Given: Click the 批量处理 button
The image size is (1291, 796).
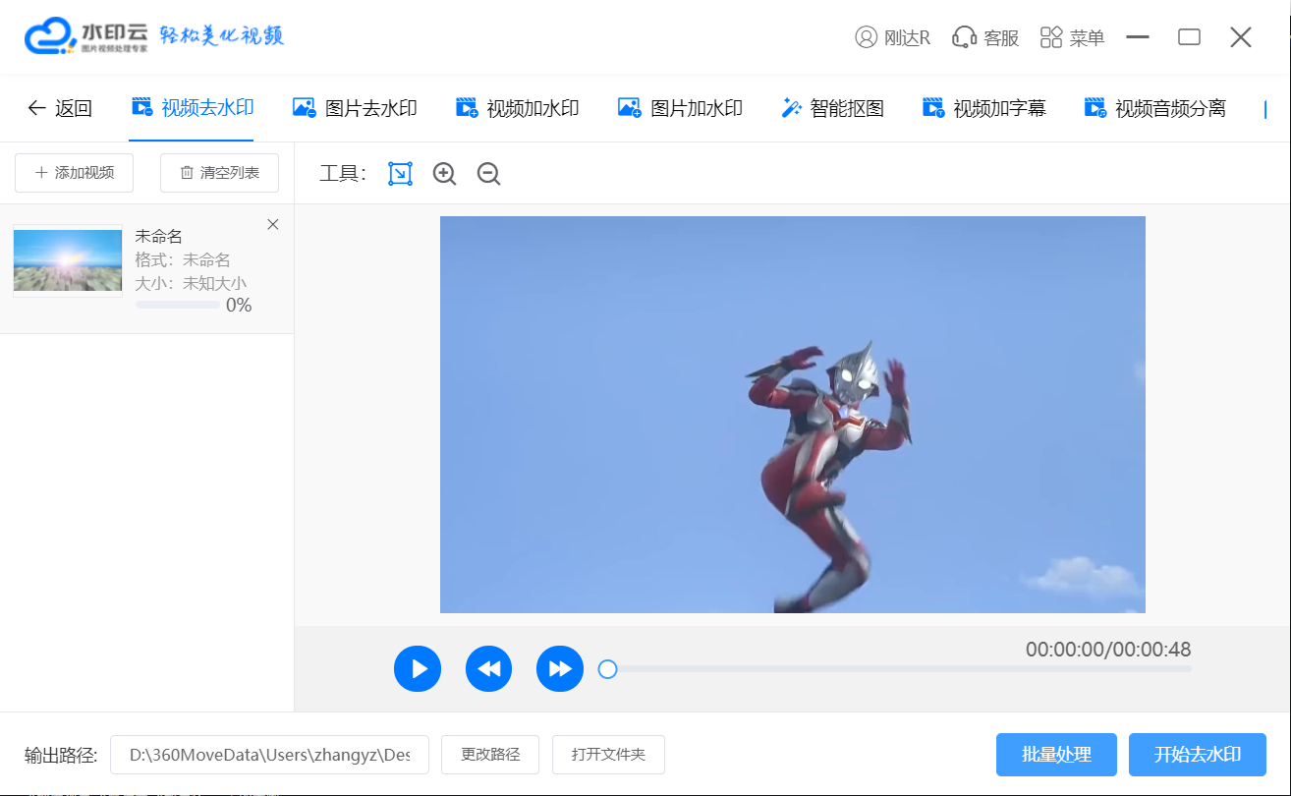Looking at the screenshot, I should point(1056,755).
